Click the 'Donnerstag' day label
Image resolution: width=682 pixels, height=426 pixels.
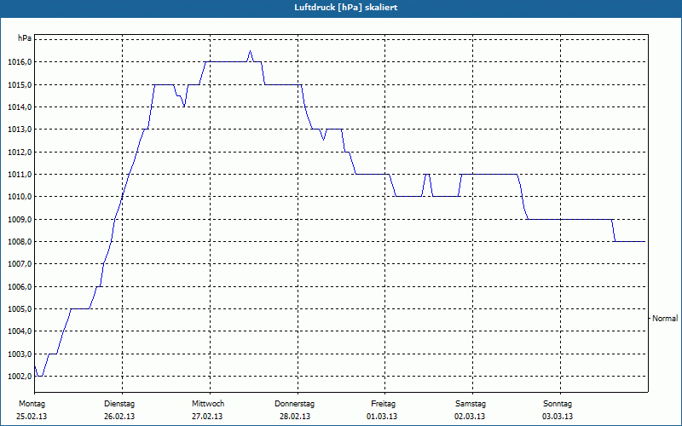[x=294, y=404]
